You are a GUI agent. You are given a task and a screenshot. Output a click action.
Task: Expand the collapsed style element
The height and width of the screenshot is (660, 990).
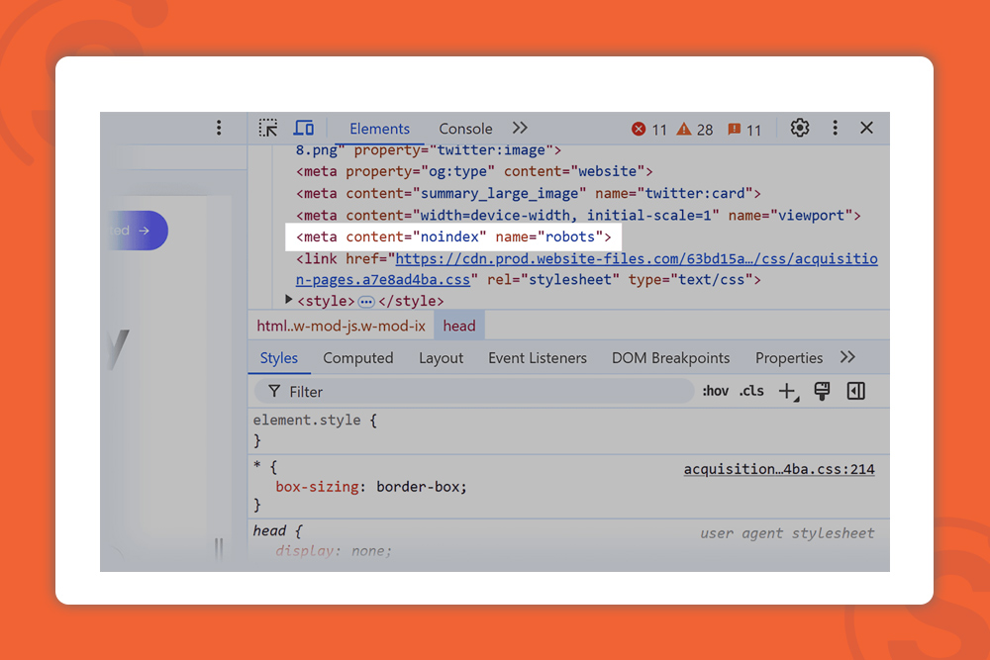(x=288, y=300)
